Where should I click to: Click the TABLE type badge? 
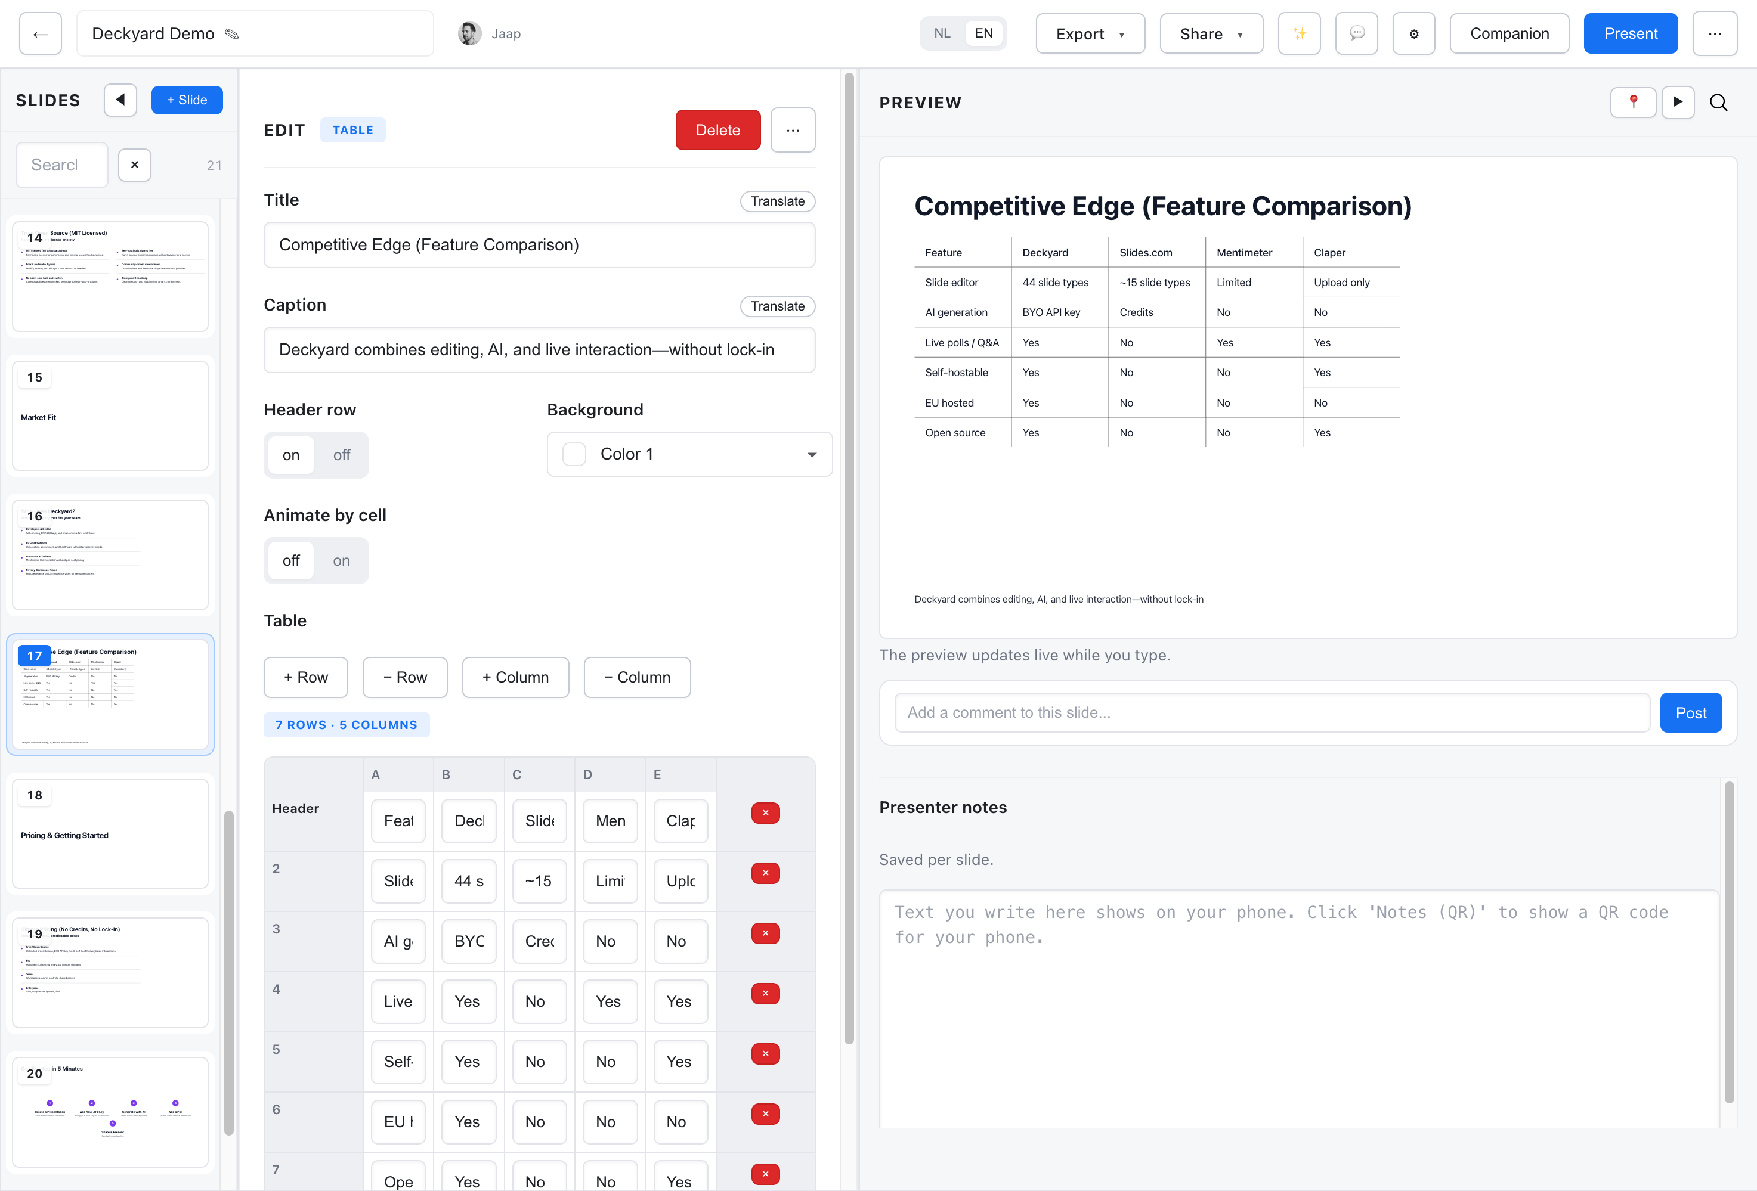(x=352, y=130)
